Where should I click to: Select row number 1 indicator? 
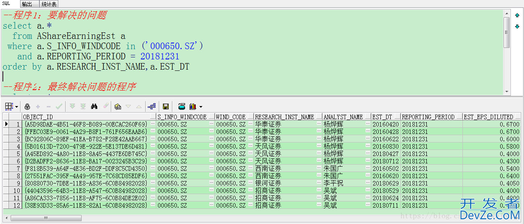(16, 124)
